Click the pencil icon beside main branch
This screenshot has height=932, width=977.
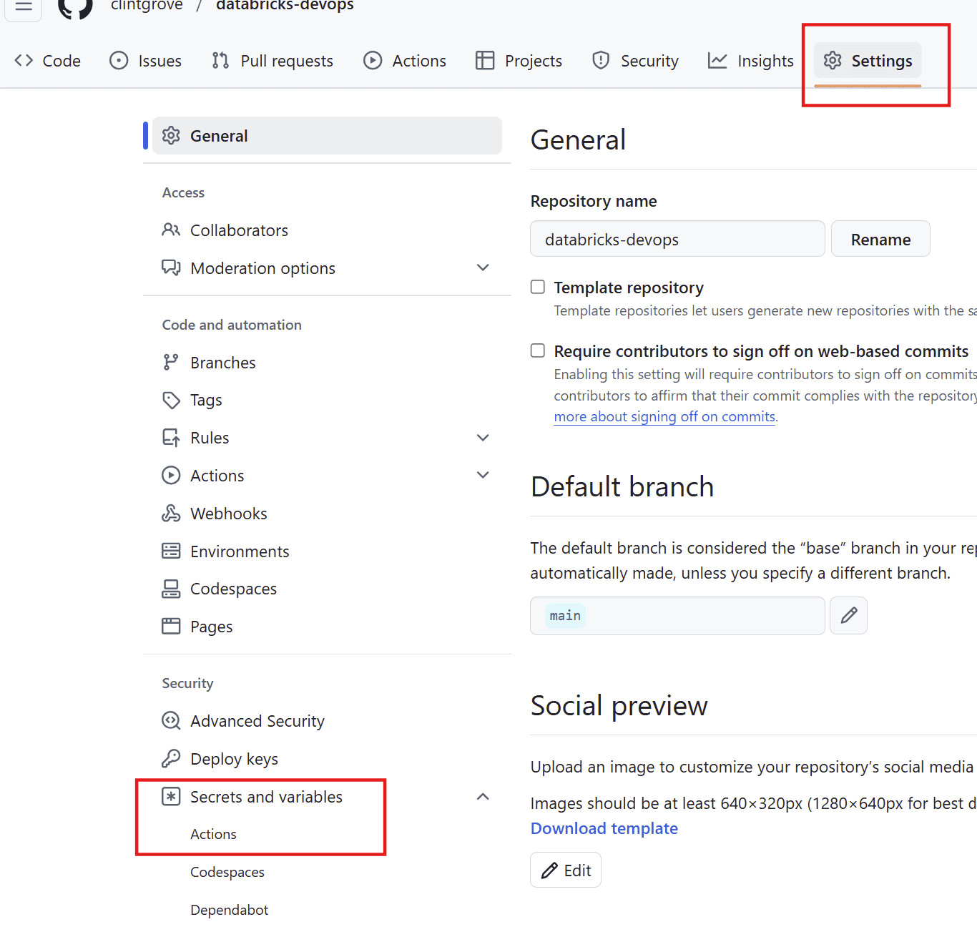[x=848, y=616]
